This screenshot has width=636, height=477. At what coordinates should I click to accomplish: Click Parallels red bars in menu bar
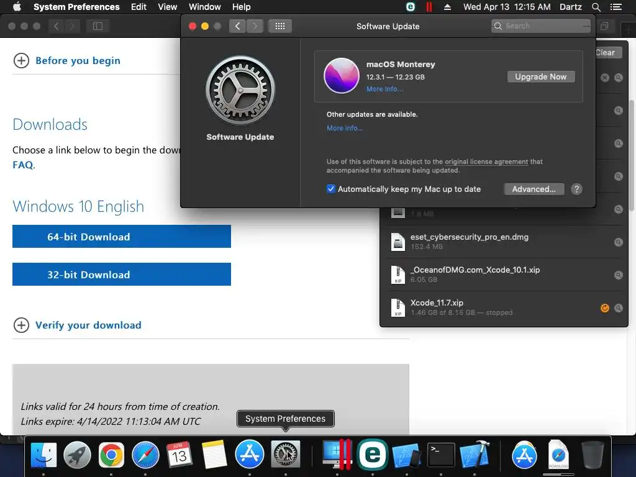click(429, 7)
